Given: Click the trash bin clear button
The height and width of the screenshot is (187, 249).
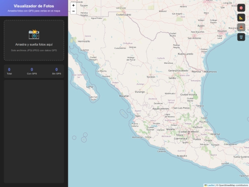Looking at the screenshot, I should [241, 37].
